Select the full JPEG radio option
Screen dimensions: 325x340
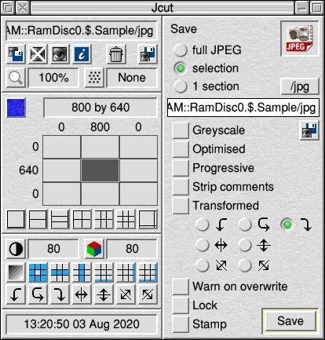click(x=181, y=49)
